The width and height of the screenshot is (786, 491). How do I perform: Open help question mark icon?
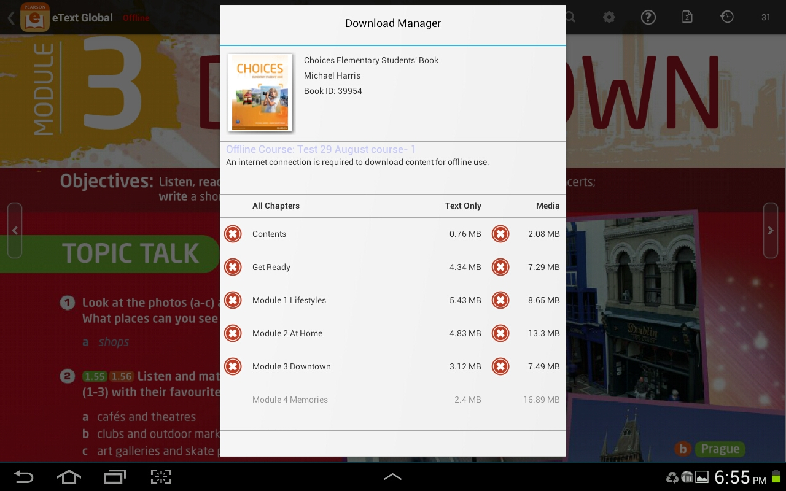pyautogui.click(x=648, y=17)
